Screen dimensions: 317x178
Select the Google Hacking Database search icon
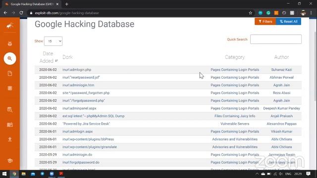click(10, 58)
